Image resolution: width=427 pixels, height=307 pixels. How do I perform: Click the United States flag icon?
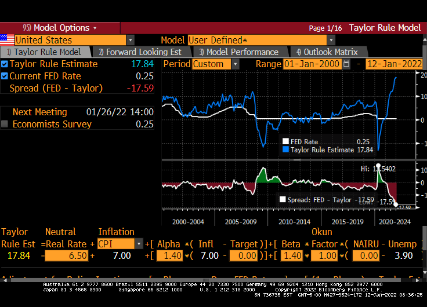click(x=7, y=40)
